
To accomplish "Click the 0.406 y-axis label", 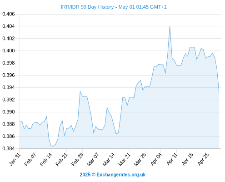I will (x=9, y=14).
